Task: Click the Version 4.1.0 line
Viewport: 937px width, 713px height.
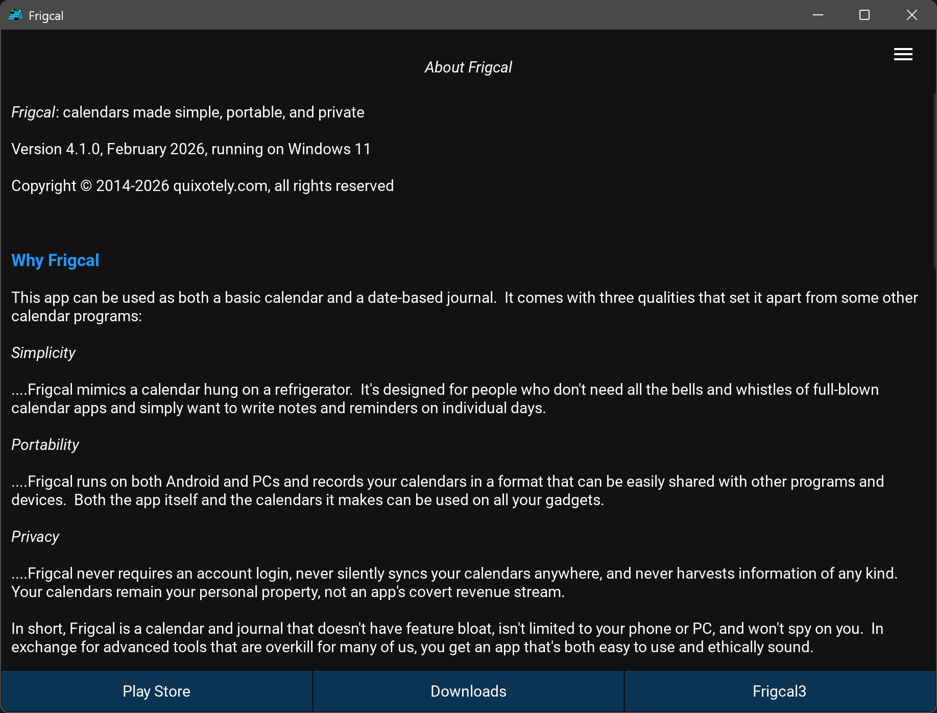Action: (x=191, y=149)
